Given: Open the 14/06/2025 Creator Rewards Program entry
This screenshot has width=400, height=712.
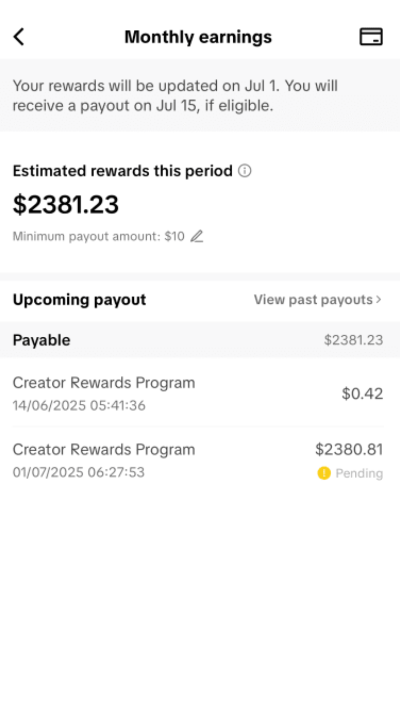Looking at the screenshot, I should click(x=104, y=393).
